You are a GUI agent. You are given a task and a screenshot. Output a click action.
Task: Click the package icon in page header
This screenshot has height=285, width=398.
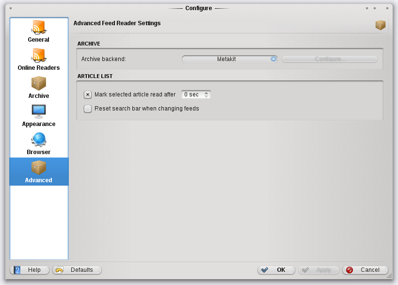(380, 25)
